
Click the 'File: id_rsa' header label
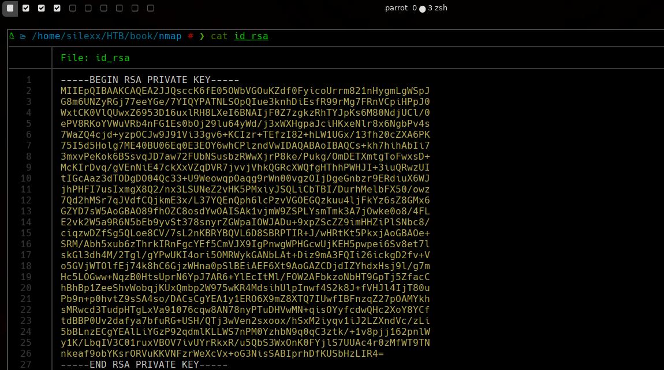pos(95,58)
